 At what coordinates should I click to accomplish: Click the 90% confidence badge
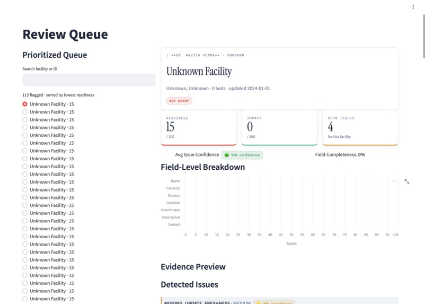tap(242, 155)
